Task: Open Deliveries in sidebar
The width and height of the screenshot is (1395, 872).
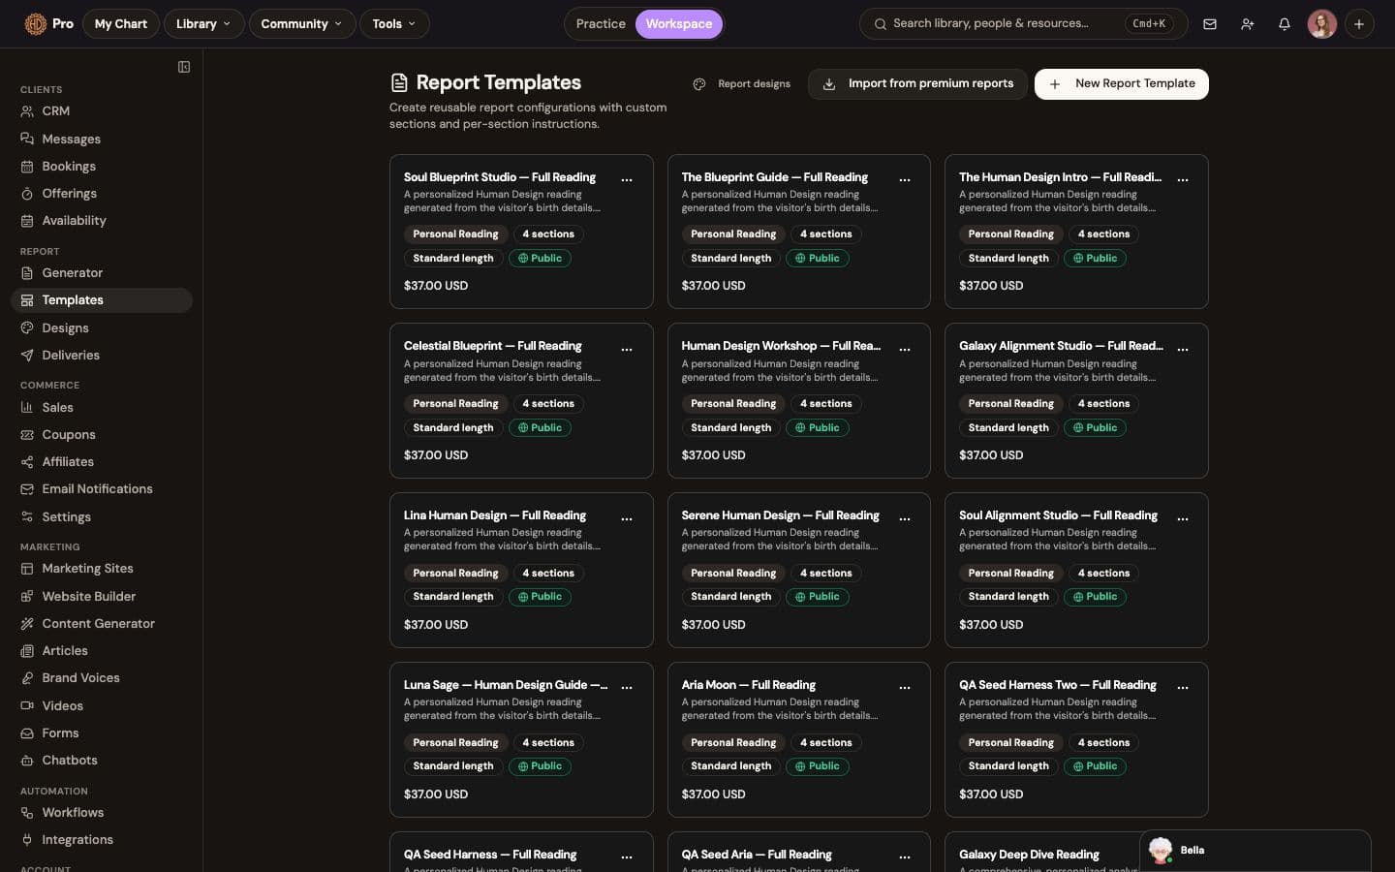Action: (102, 356)
